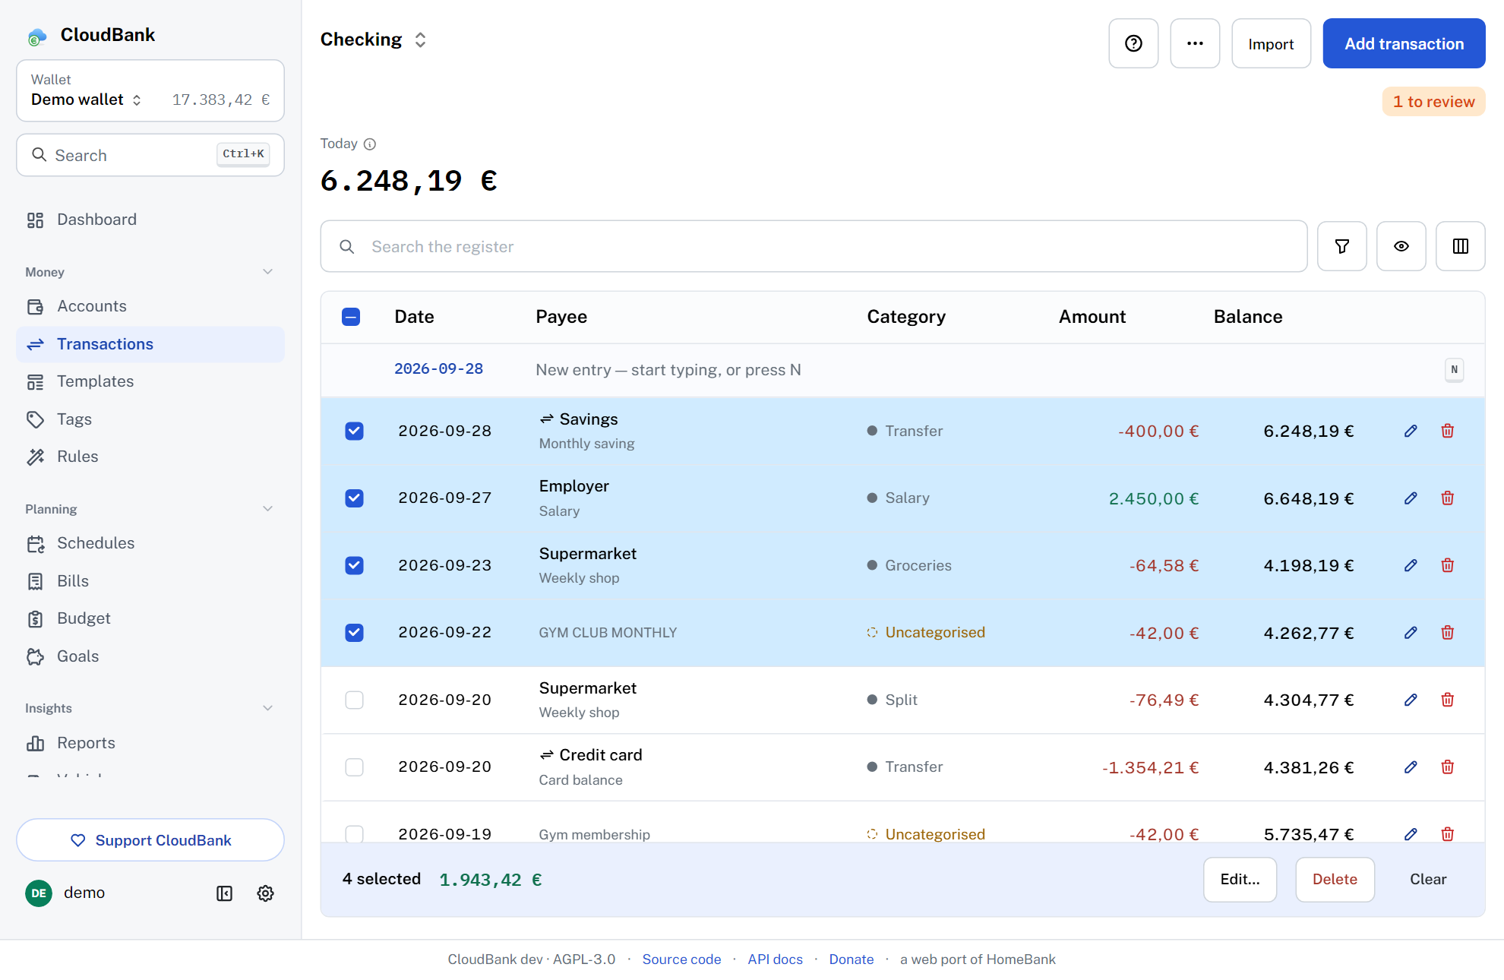Edit the Gym membership row pencil icon
Viewport: 1504px width, 980px height.
pos(1411,833)
